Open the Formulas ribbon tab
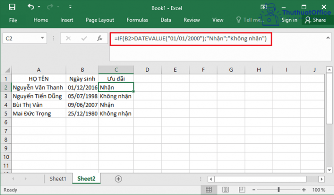 point(137,20)
